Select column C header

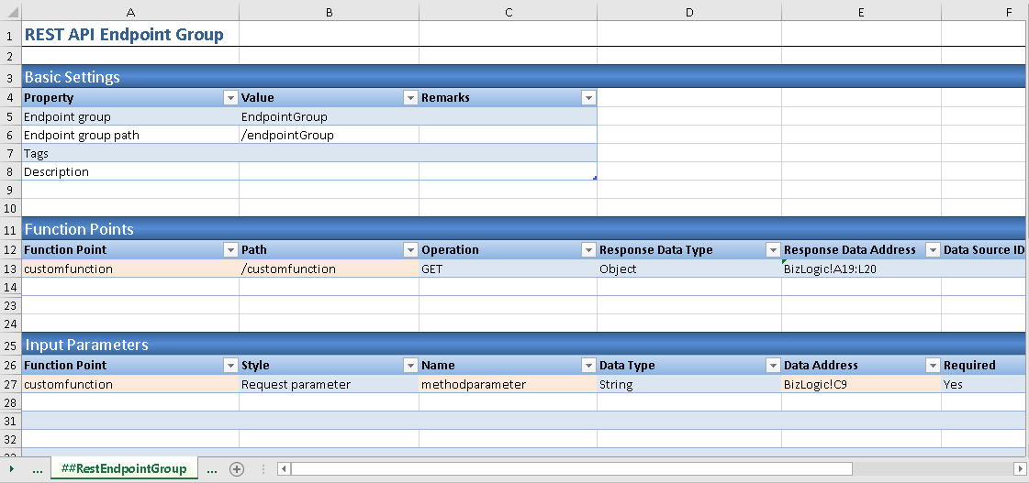(x=508, y=11)
